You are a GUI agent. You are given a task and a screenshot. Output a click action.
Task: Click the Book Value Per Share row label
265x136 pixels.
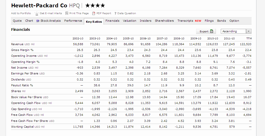[x=29, y=97]
